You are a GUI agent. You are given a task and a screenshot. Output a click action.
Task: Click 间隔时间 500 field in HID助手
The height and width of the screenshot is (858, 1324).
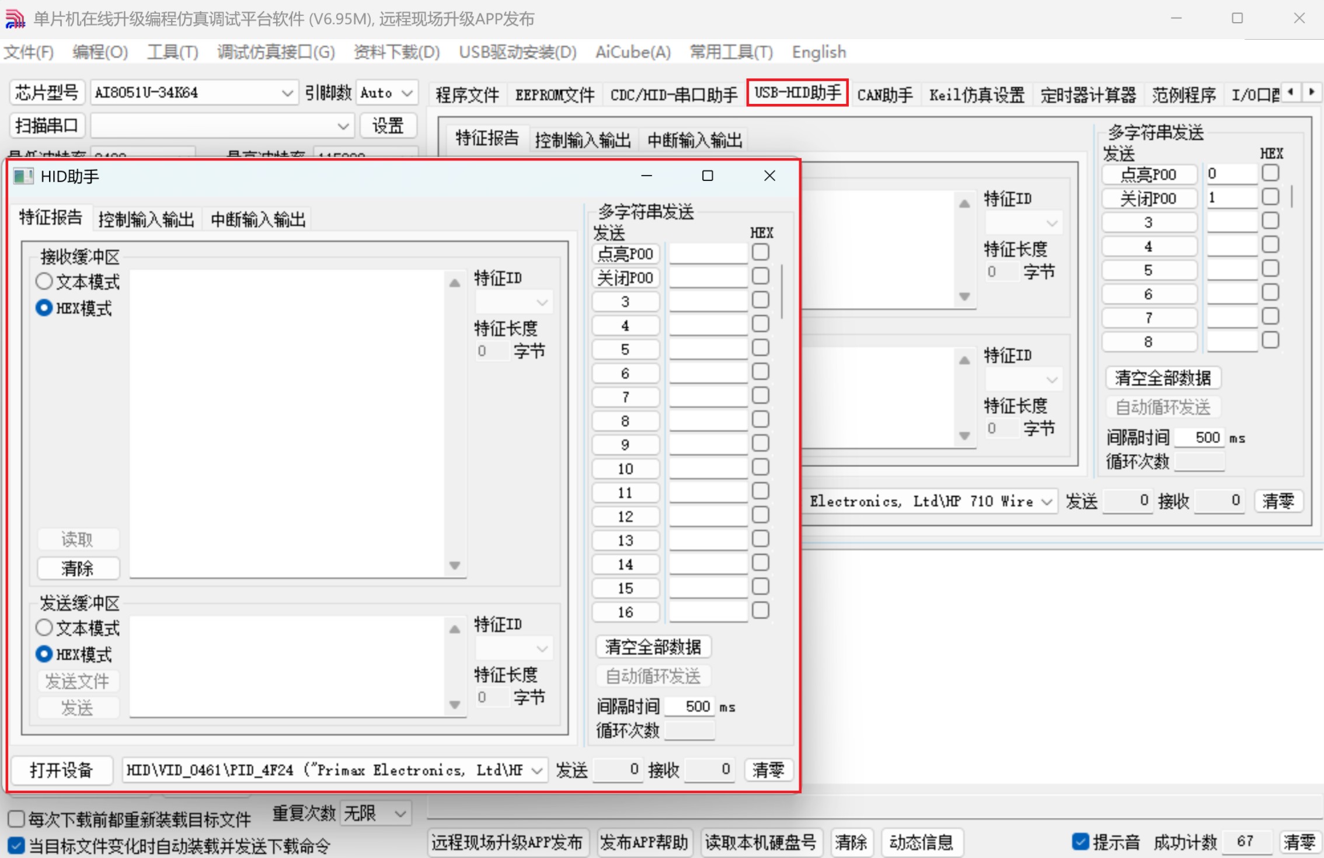click(690, 706)
